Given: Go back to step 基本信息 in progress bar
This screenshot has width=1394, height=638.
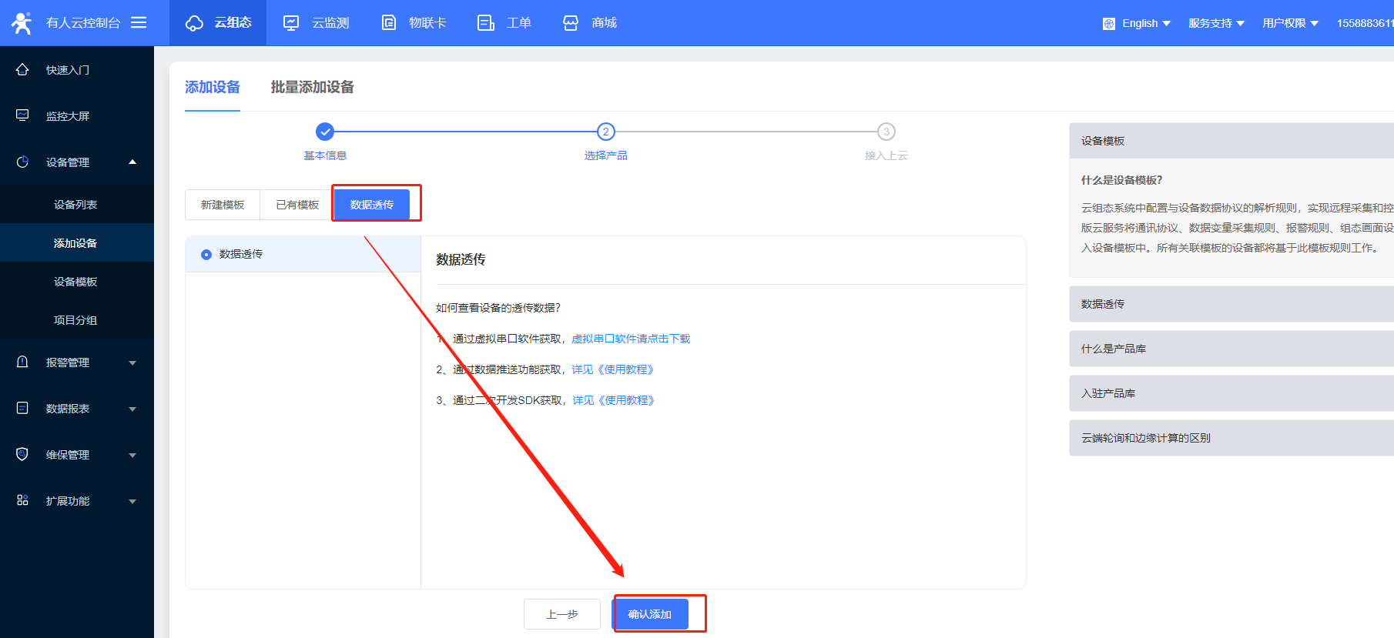Looking at the screenshot, I should [325, 132].
